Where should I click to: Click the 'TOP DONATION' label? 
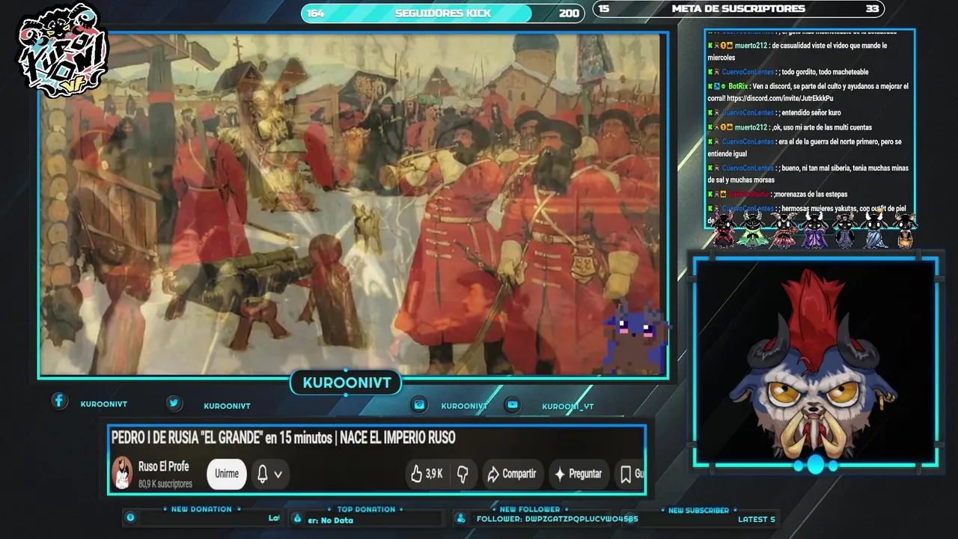tap(366, 509)
